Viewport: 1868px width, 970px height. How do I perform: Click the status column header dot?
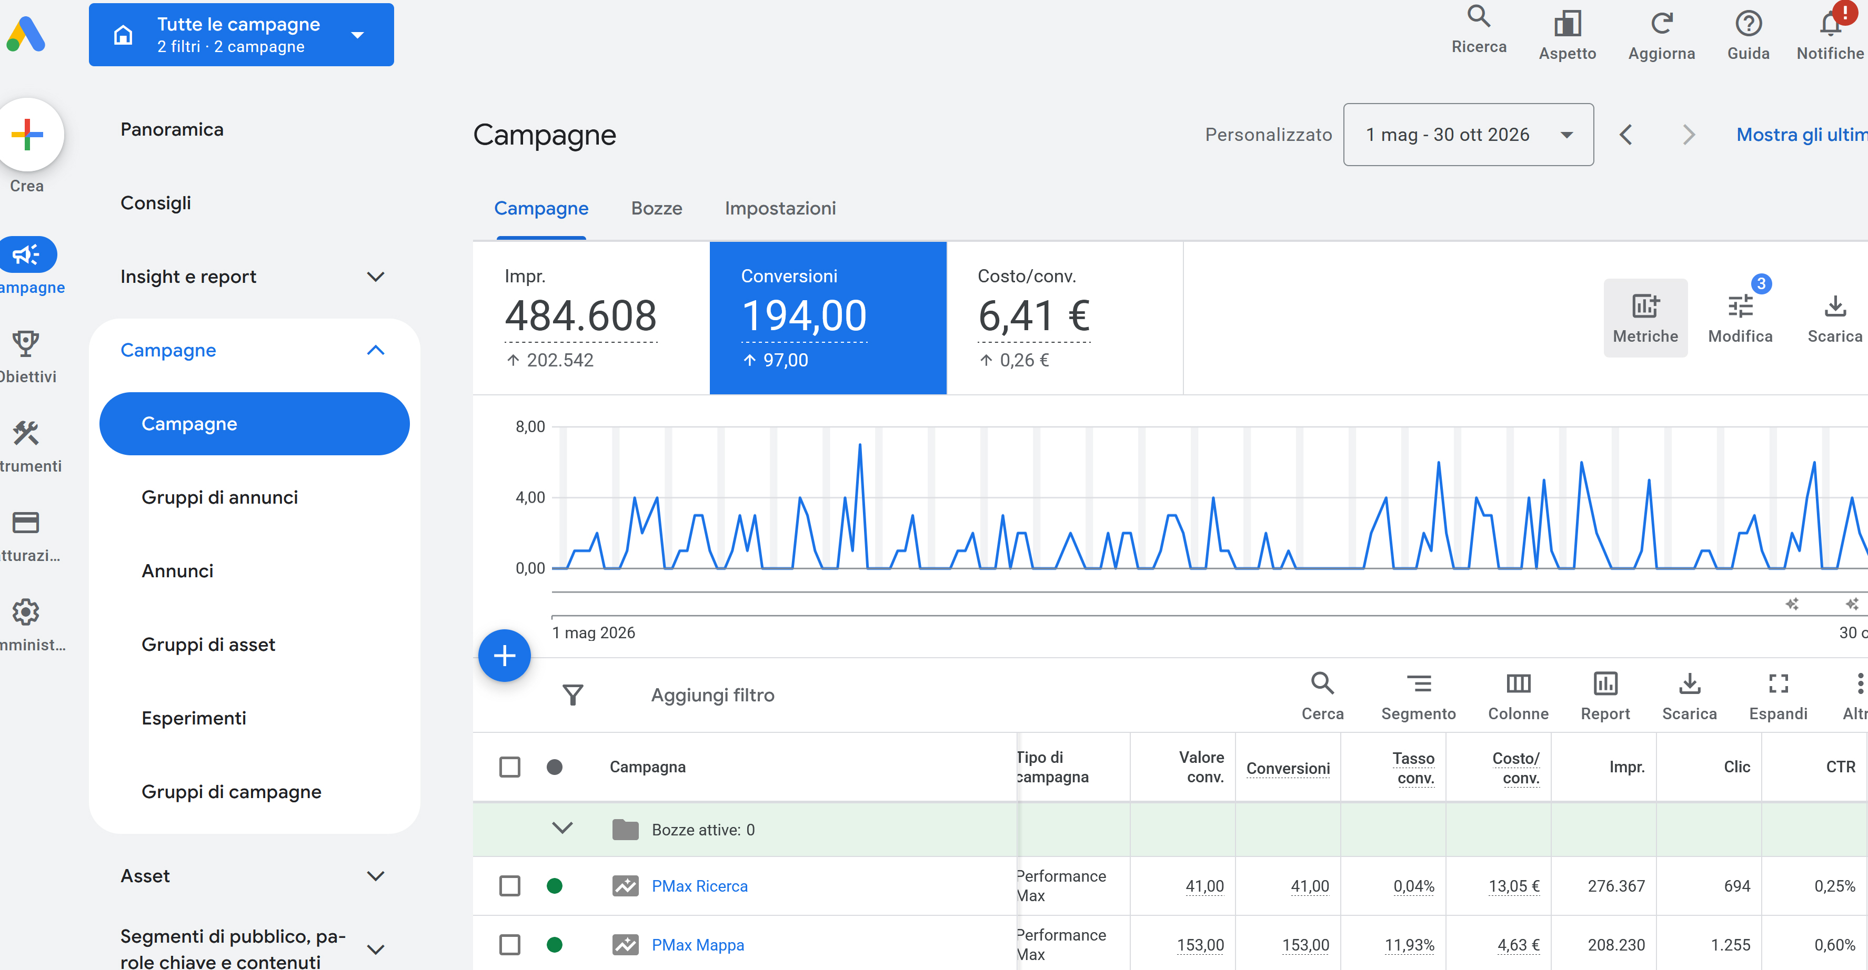point(554,767)
